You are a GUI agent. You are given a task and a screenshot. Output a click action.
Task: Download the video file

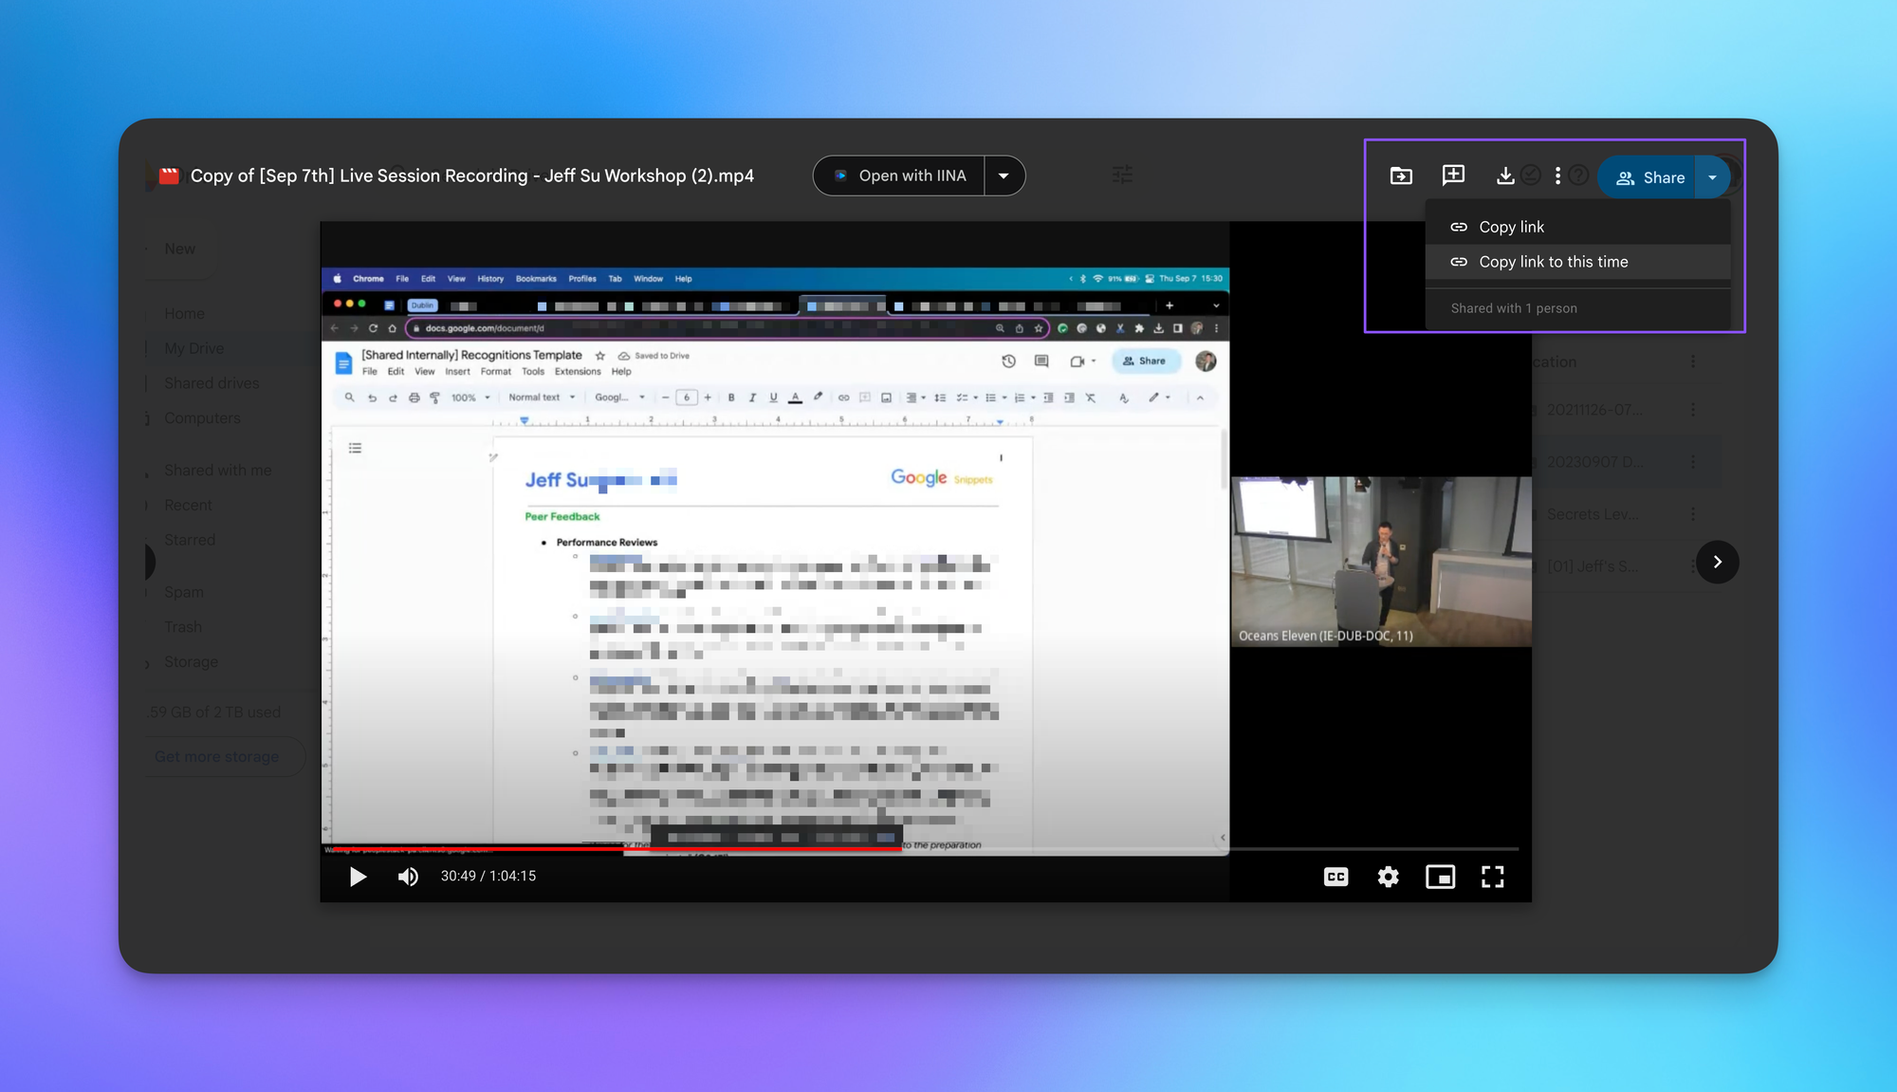[x=1505, y=176]
